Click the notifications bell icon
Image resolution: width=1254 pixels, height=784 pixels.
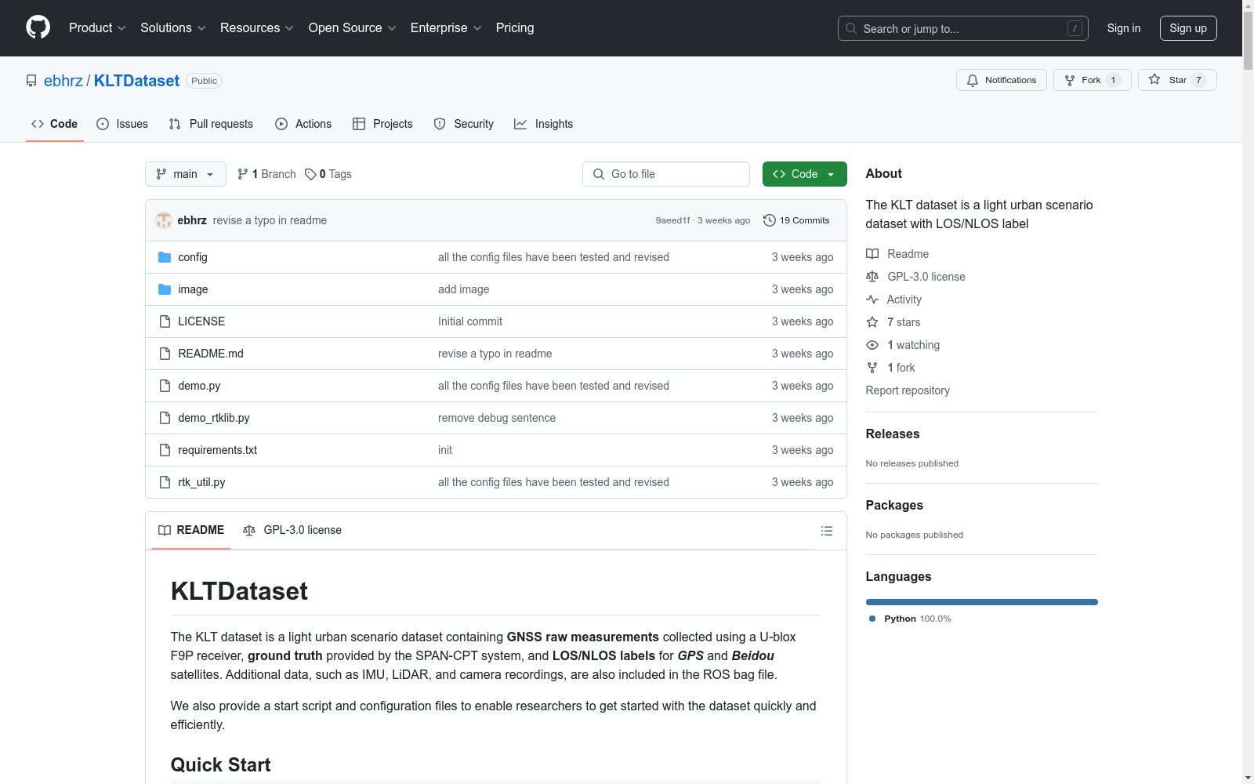973,80
